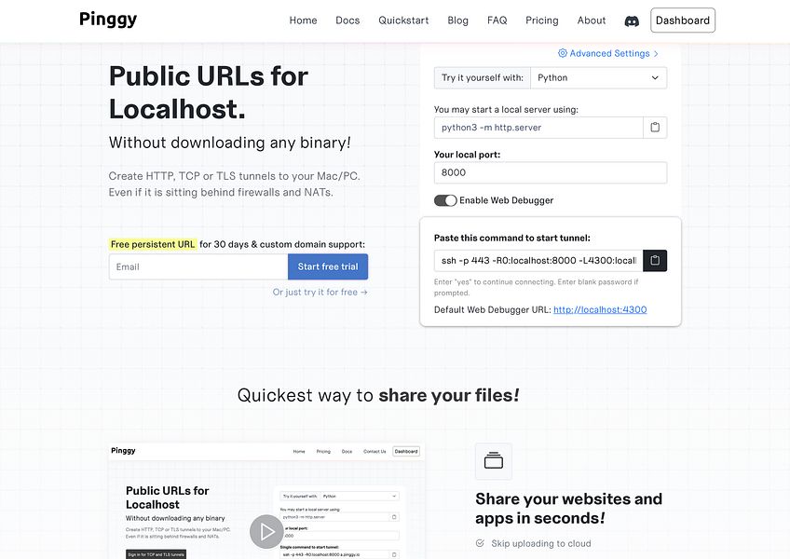Open the Docs menu item
The height and width of the screenshot is (559, 790).
(347, 20)
